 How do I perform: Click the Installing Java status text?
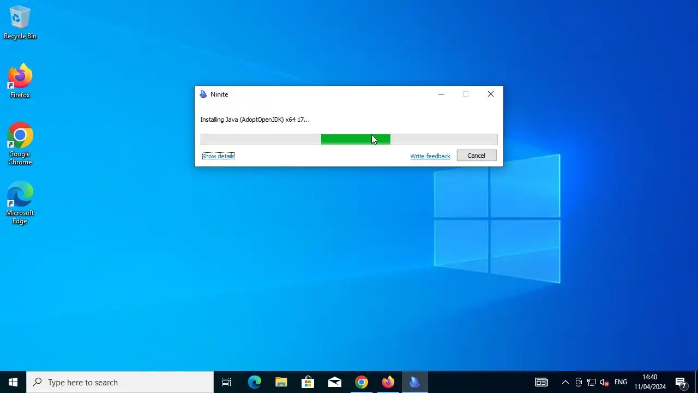click(255, 120)
